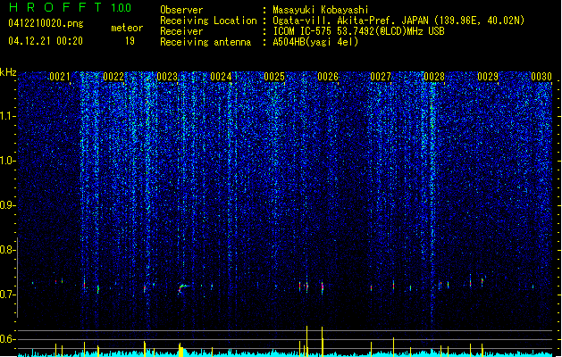Click the Receiving antenna field label
Screen dimensions: 562x357
click(x=206, y=42)
